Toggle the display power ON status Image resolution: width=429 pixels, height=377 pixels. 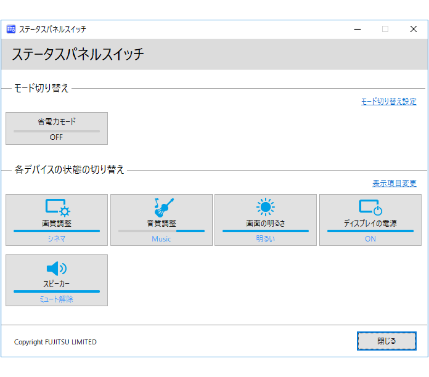pyautogui.click(x=370, y=239)
